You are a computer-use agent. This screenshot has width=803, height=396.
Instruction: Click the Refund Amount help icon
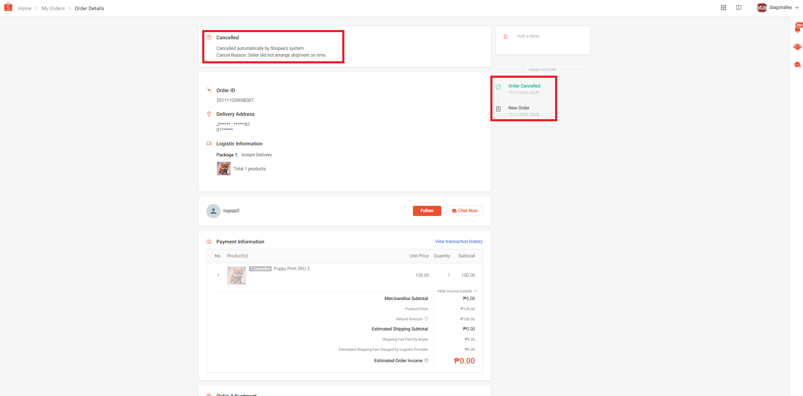(426, 319)
